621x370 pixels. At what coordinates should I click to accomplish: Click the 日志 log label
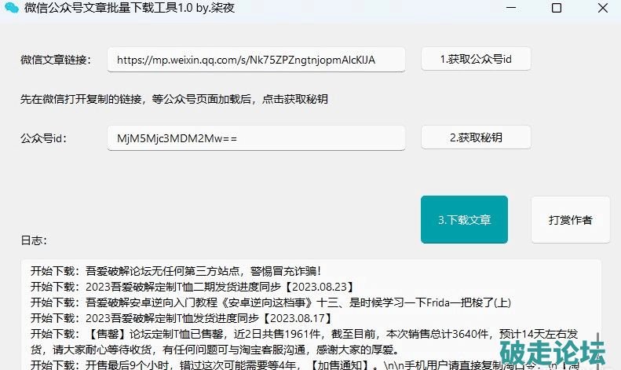click(x=35, y=240)
